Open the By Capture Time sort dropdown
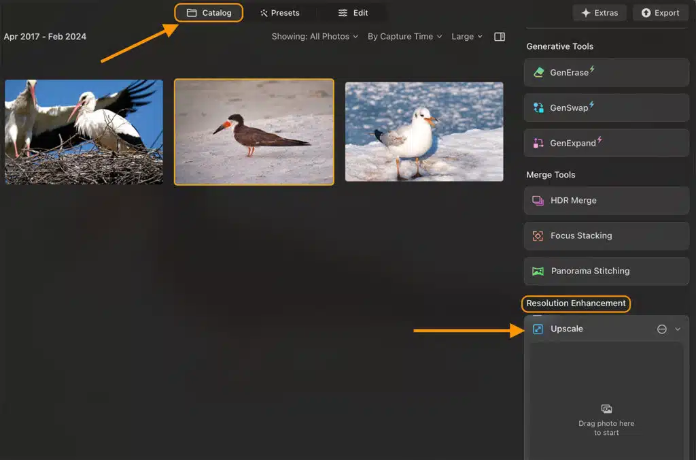Screen dimensions: 696x460 pos(404,37)
